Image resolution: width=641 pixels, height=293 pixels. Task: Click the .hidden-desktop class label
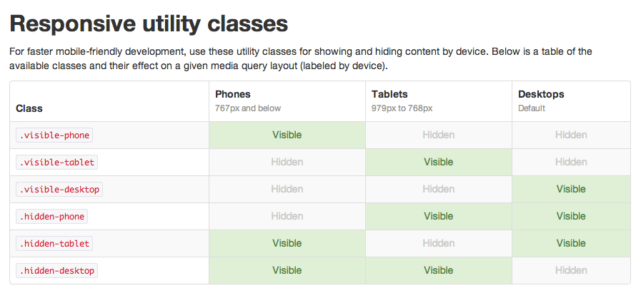tap(57, 270)
